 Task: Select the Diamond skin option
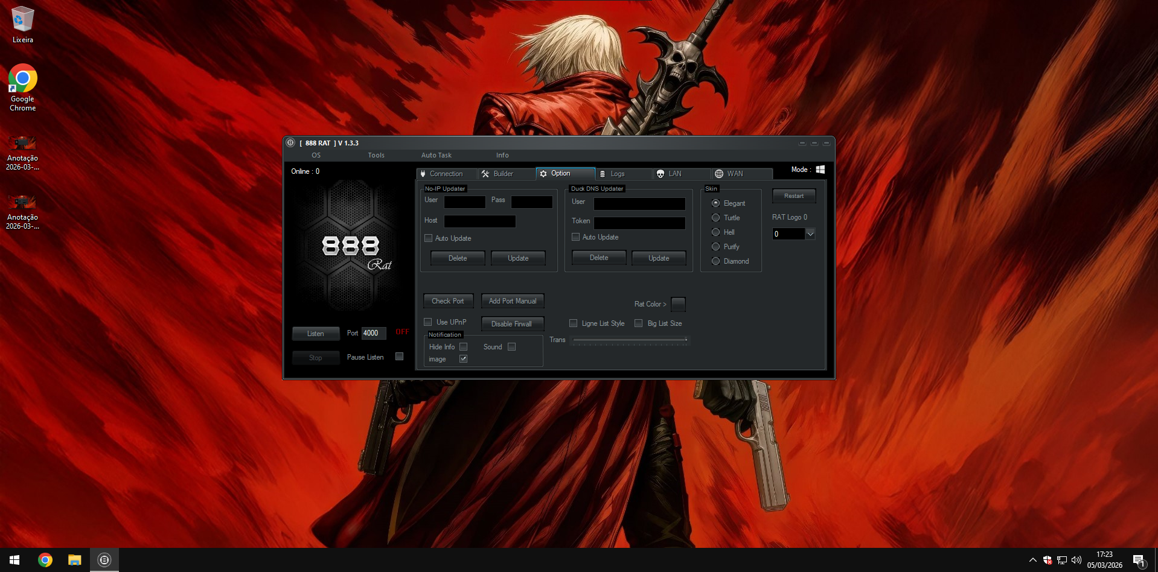[716, 261]
